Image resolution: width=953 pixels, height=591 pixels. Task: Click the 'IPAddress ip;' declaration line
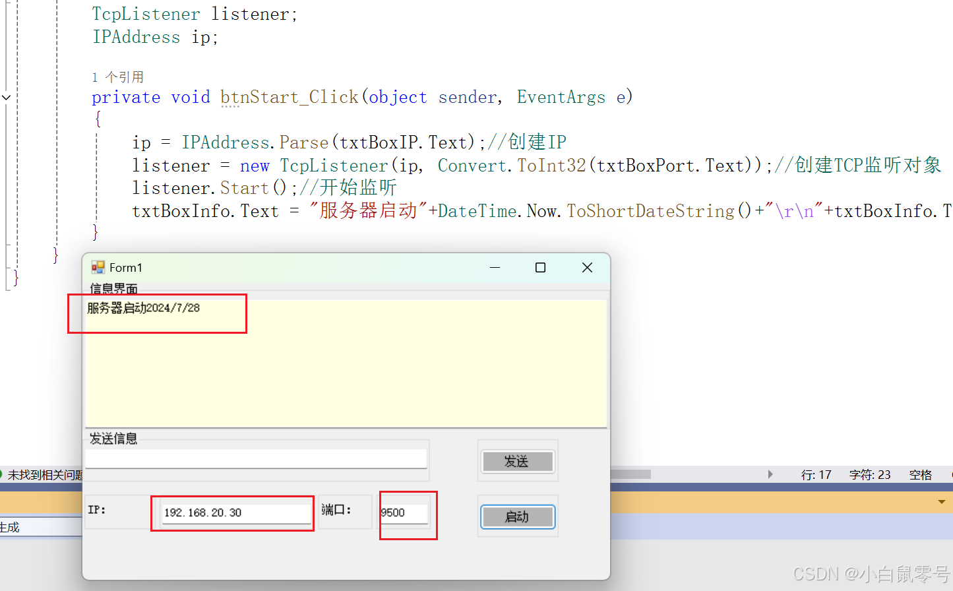(155, 37)
